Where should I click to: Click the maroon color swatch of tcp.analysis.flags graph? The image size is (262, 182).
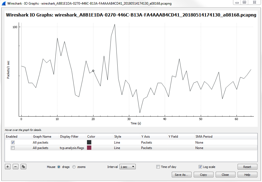[89, 148]
